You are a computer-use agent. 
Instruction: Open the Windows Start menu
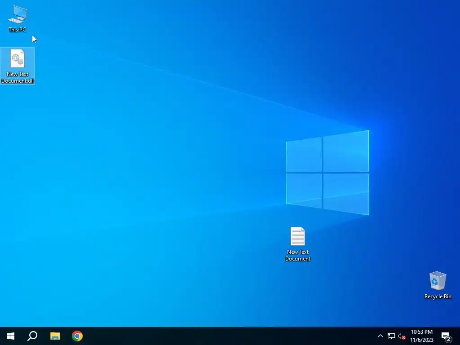pos(11,336)
